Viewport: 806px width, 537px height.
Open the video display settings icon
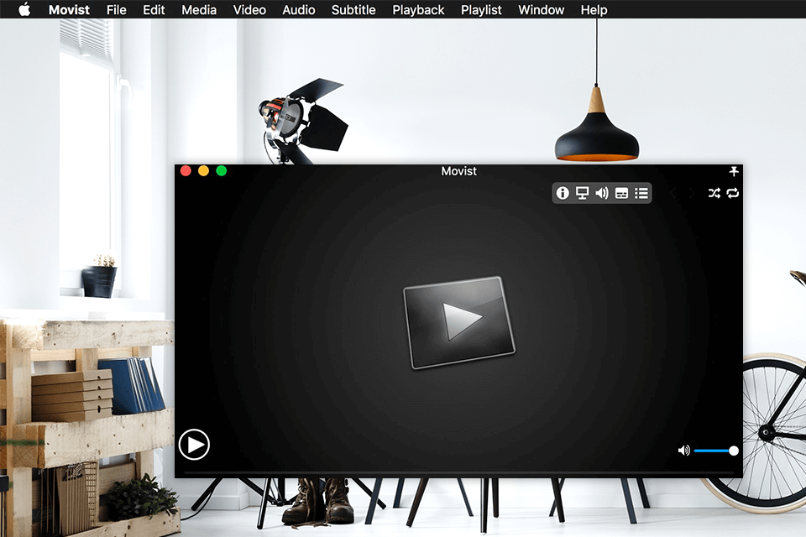tap(582, 193)
